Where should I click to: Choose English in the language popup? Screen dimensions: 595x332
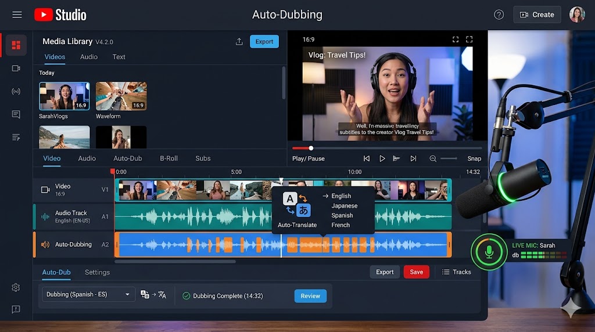[x=341, y=196]
